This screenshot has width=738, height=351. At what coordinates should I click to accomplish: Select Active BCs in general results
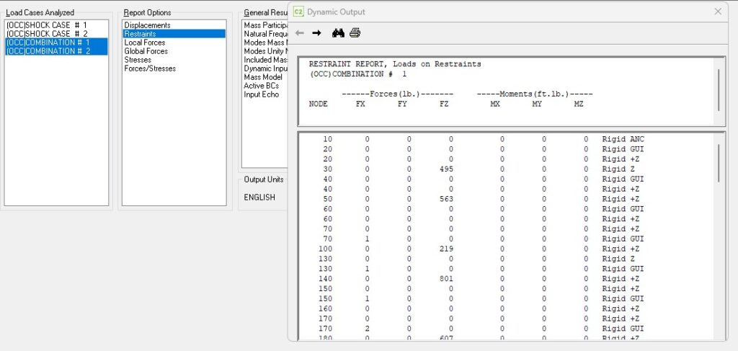point(261,86)
